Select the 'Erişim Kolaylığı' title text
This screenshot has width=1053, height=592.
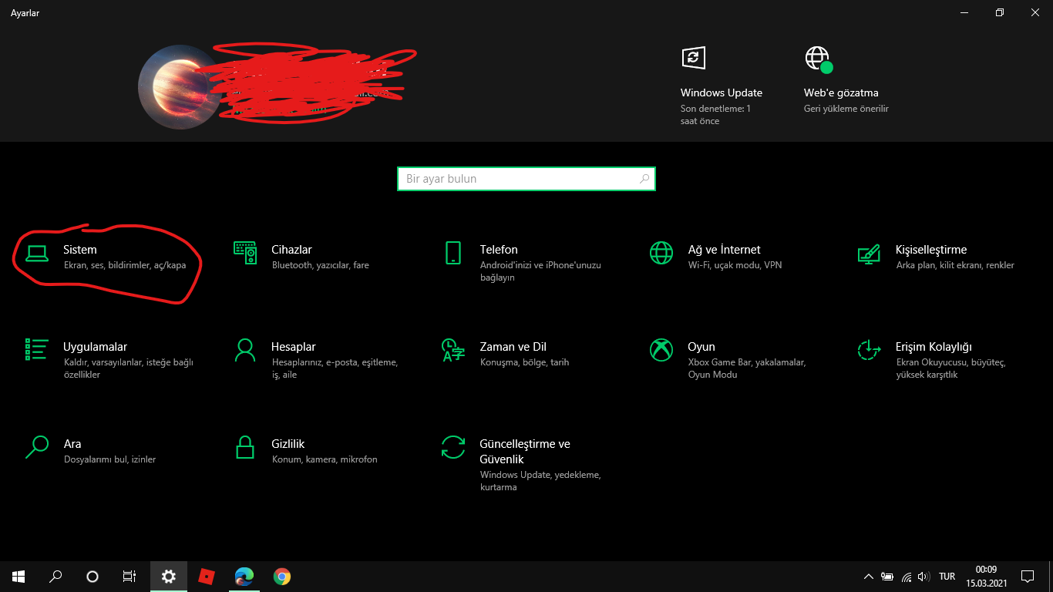pos(934,347)
